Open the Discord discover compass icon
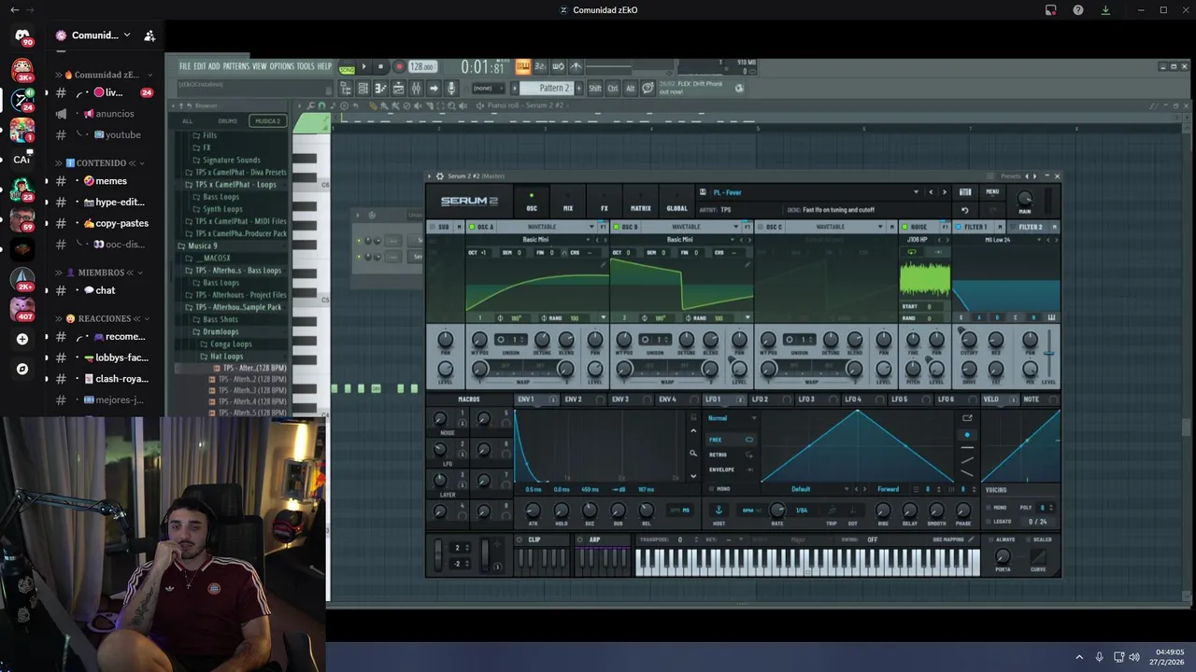Image resolution: width=1196 pixels, height=672 pixels. point(22,369)
